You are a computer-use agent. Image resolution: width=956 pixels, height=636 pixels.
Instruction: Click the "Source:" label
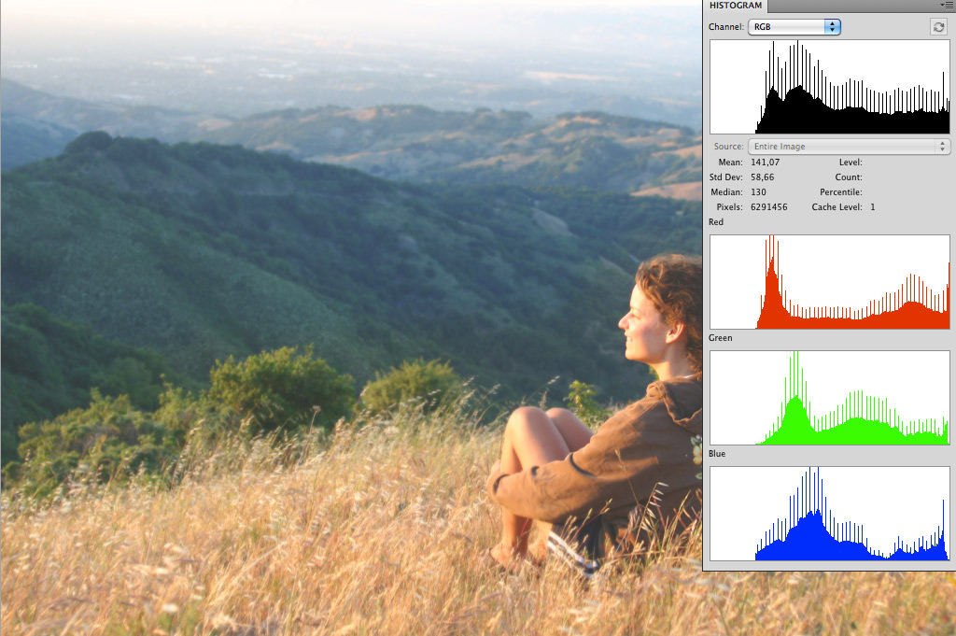click(728, 147)
